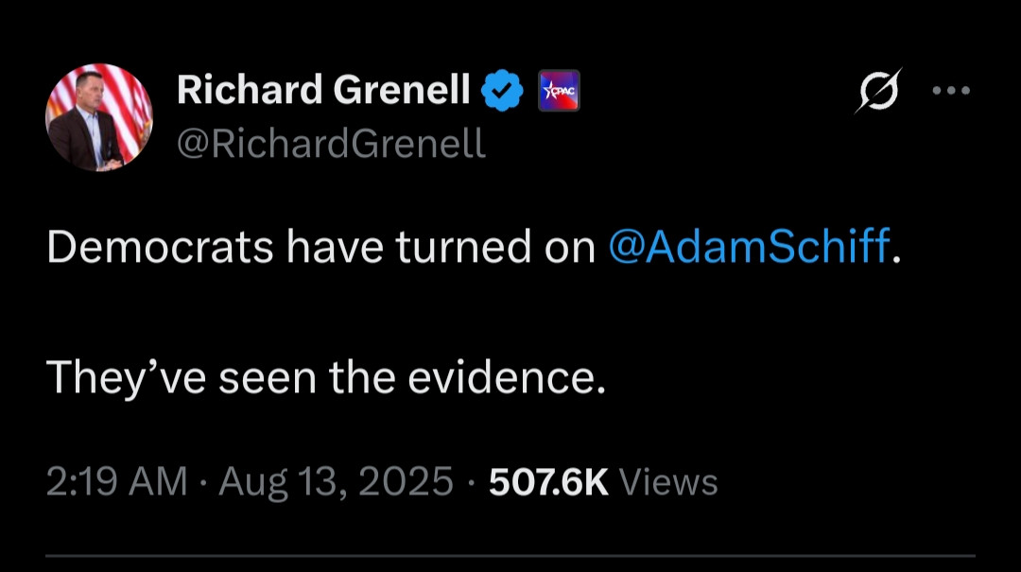The width and height of the screenshot is (1021, 572).
Task: Click the Aug 13, 2025 date
Action: [x=336, y=482]
